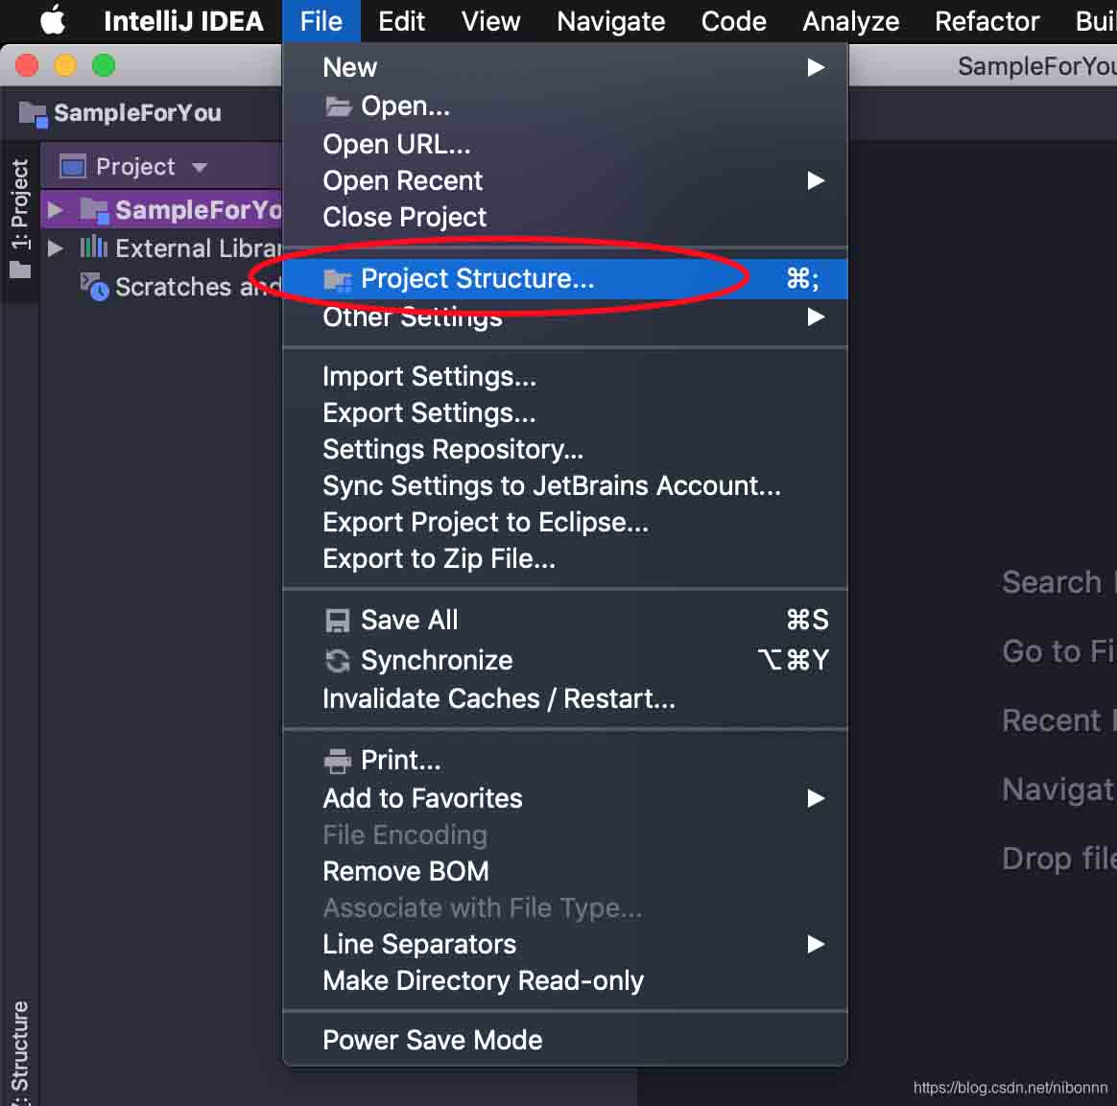Select Export Project to Eclipse...
The width and height of the screenshot is (1117, 1106).
565,523
